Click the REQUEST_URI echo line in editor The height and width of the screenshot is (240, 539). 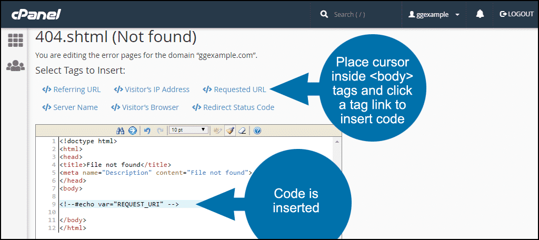(x=119, y=204)
